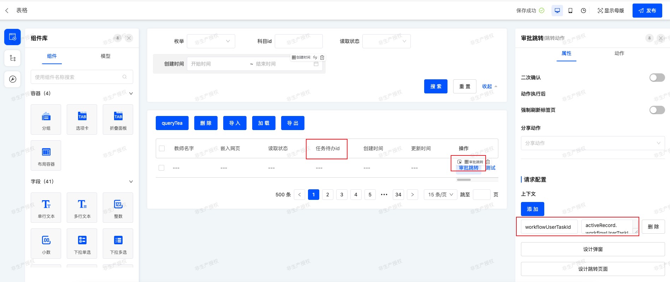Pin the 组件库 panel
The image size is (670, 282).
pos(118,38)
